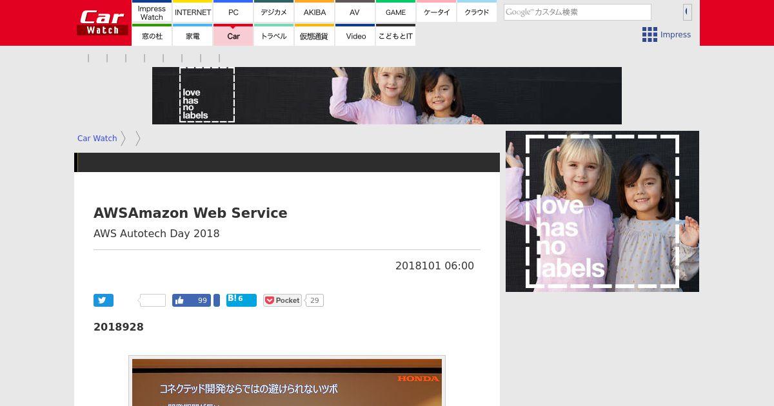Image resolution: width=774 pixels, height=406 pixels.
Task: Open 仮想通貨 Watch tab
Action: (x=314, y=35)
